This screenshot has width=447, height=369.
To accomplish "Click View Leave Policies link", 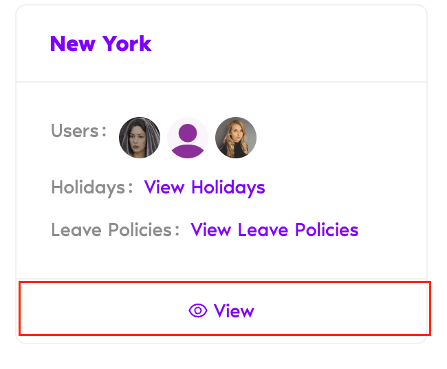I will tap(274, 230).
